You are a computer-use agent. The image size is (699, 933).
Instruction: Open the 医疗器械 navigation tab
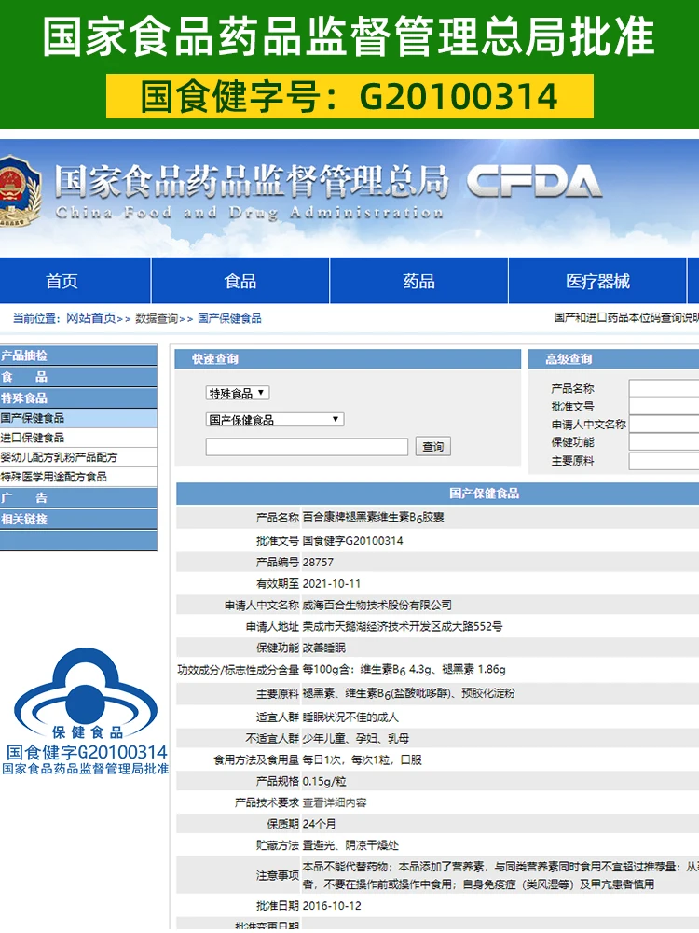[x=597, y=281]
